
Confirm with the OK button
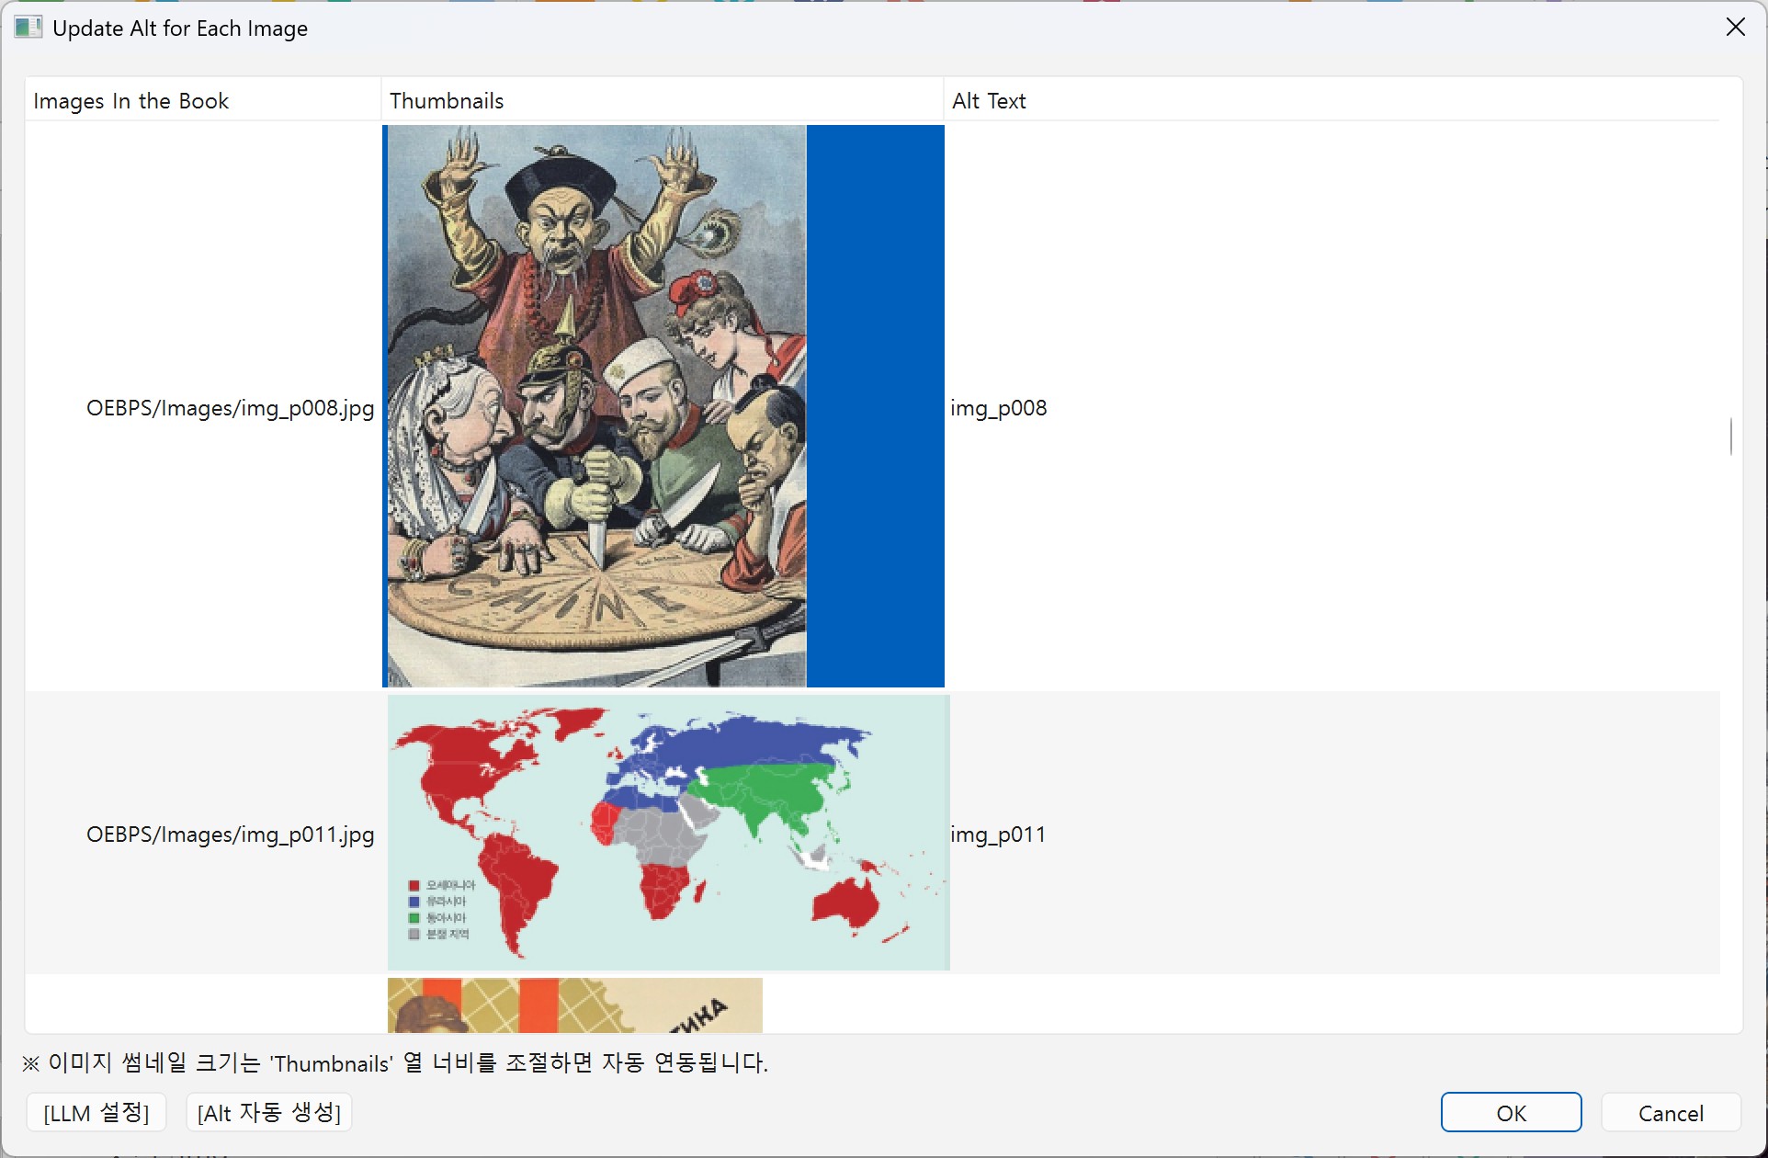coord(1510,1113)
